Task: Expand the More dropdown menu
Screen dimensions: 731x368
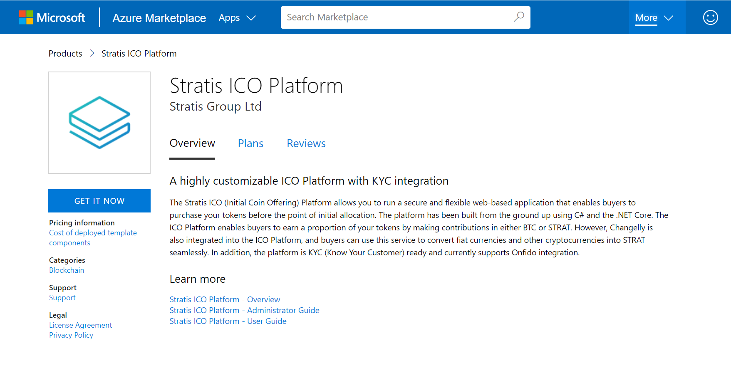Action: [654, 18]
